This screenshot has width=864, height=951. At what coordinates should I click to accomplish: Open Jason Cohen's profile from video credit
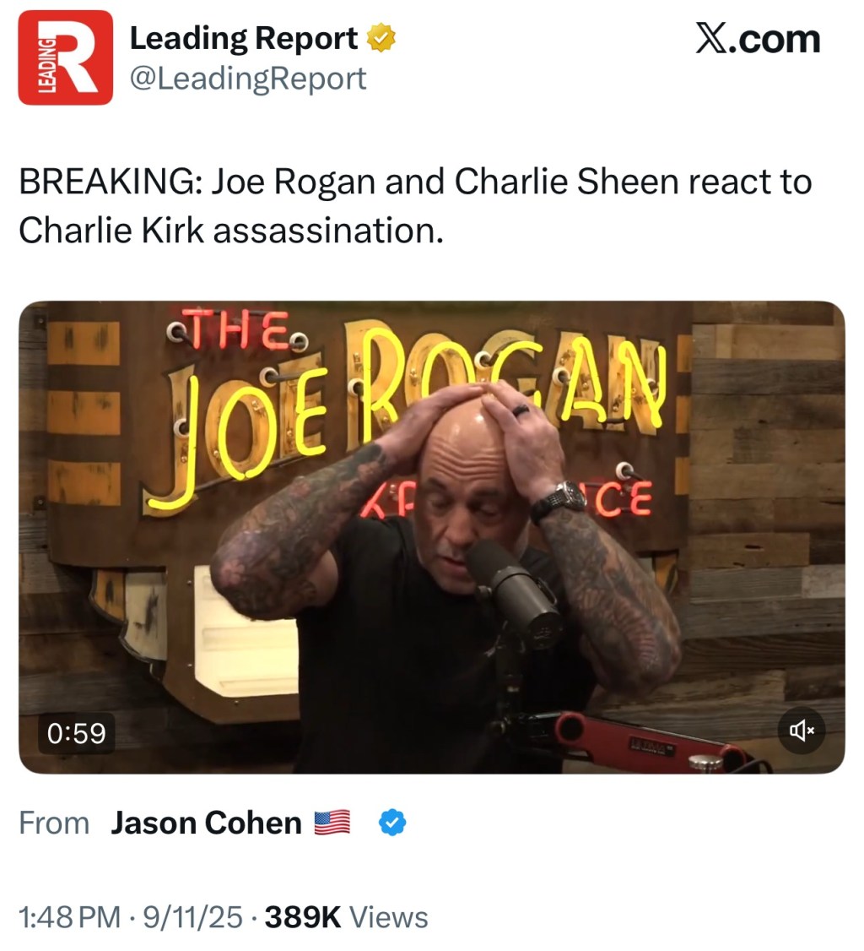tap(206, 823)
